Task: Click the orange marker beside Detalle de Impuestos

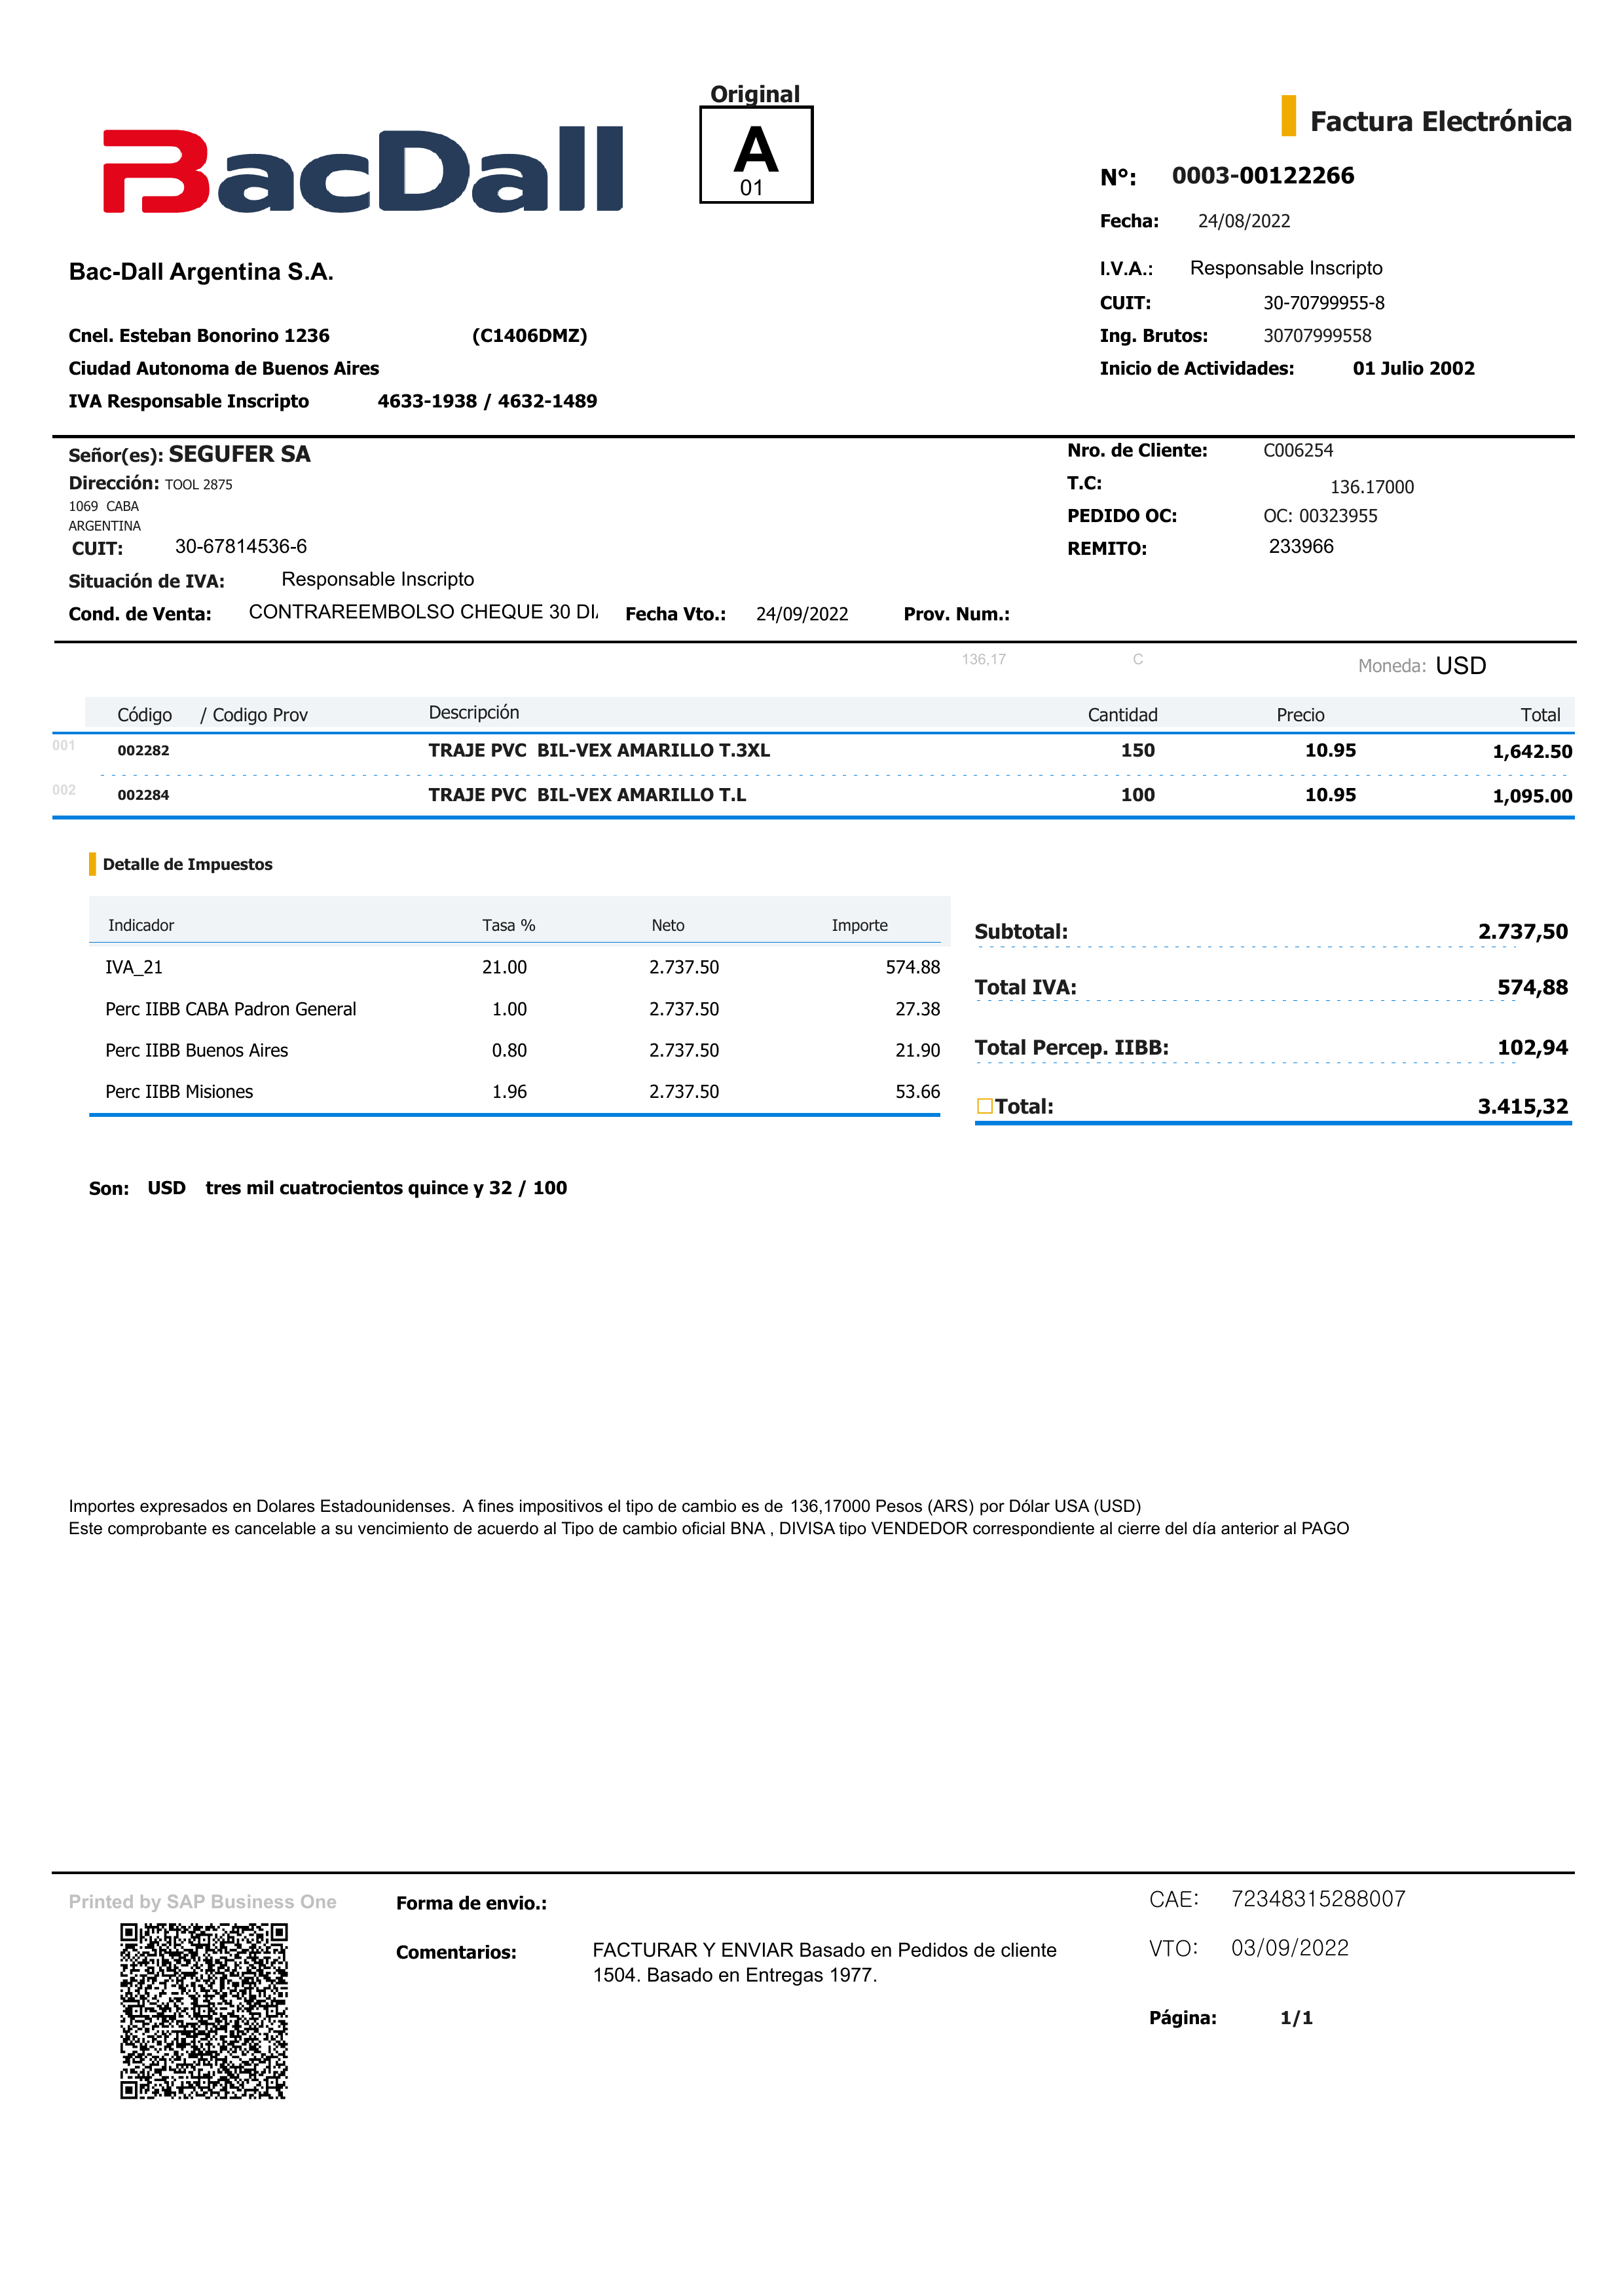Action: [x=93, y=863]
